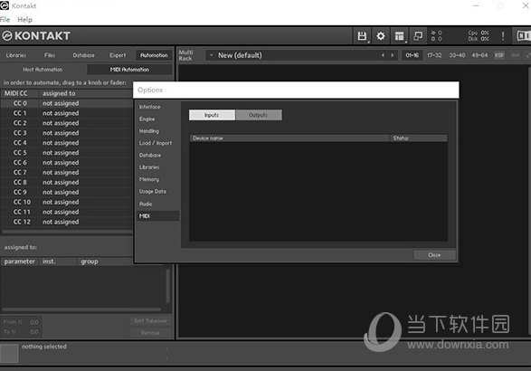
Task: Click the assignment list vertical scrollbar
Action: 168,286
